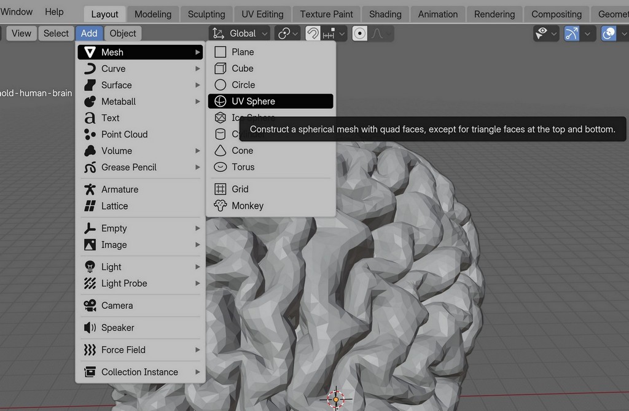
Task: Open the Compositing workspace tab
Action: 557,15
